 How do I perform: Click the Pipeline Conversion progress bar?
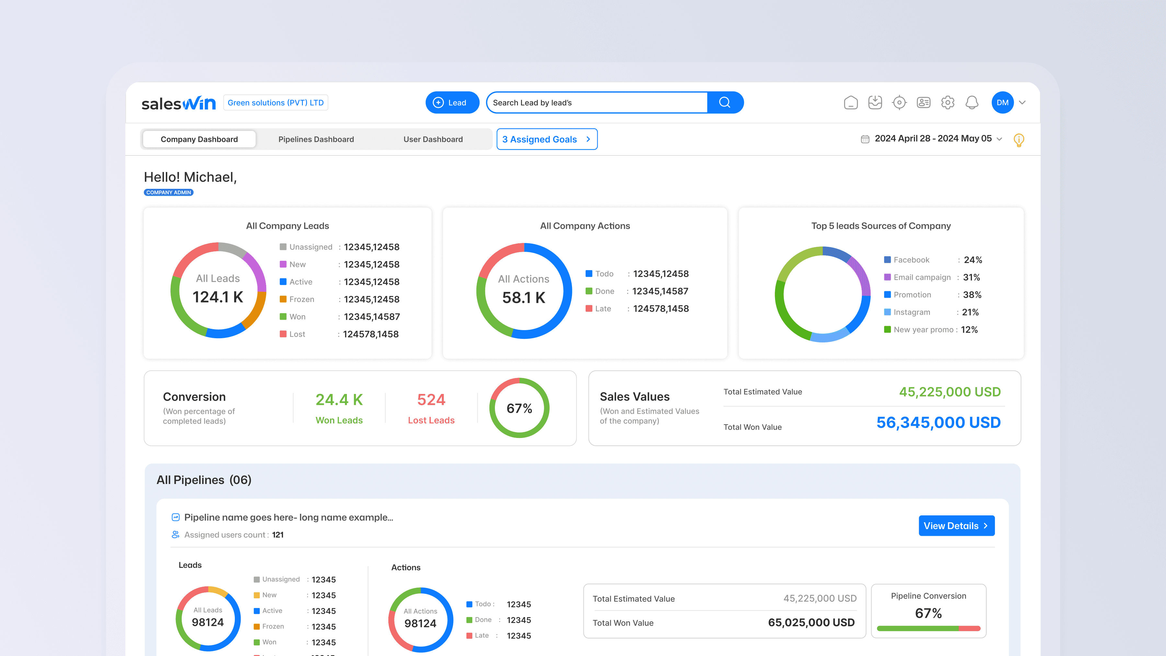coord(928,628)
